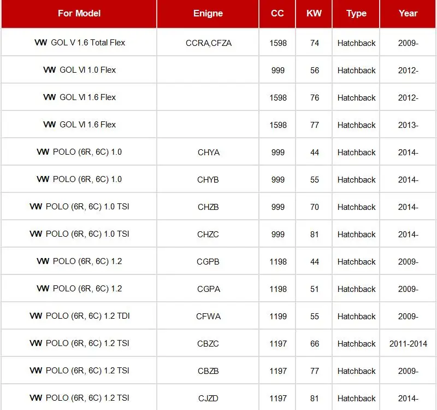Click KW "77" in the 2013- GOL row
The height and width of the screenshot is (410, 437).
pyautogui.click(x=315, y=125)
